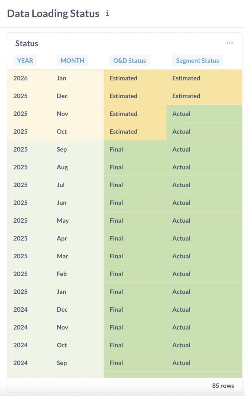Select the 2025 Dec Estimated segment cell

pos(186,96)
